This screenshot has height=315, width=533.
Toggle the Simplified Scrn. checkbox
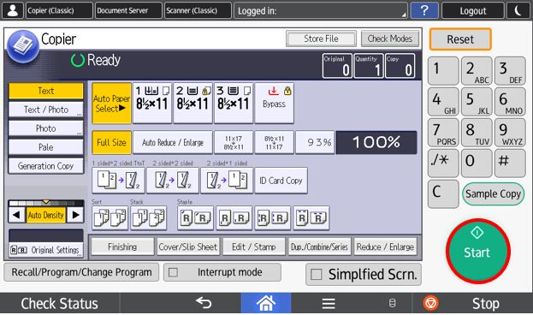(x=317, y=274)
